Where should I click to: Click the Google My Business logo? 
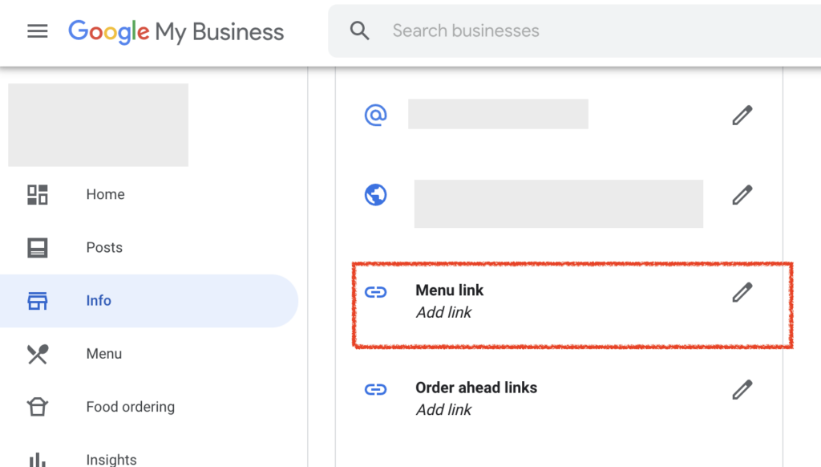(176, 31)
